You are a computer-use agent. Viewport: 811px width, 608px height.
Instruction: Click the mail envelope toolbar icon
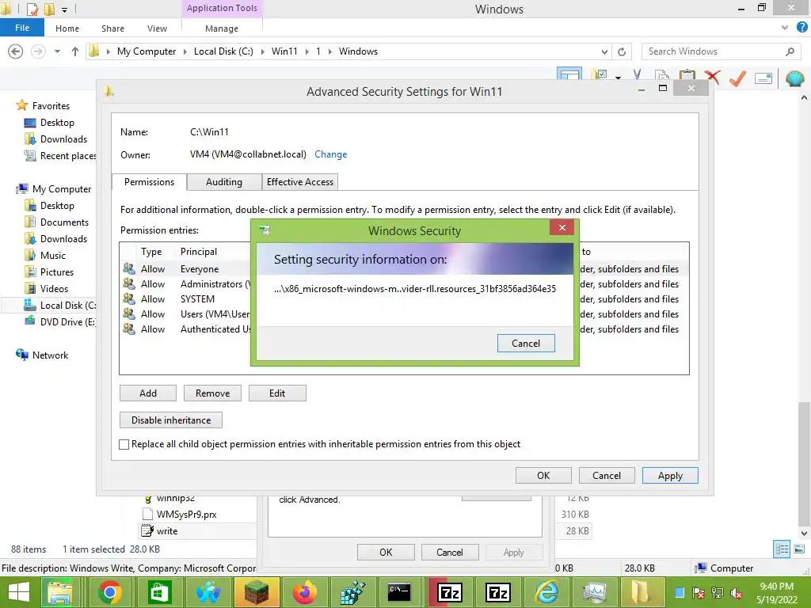click(763, 78)
